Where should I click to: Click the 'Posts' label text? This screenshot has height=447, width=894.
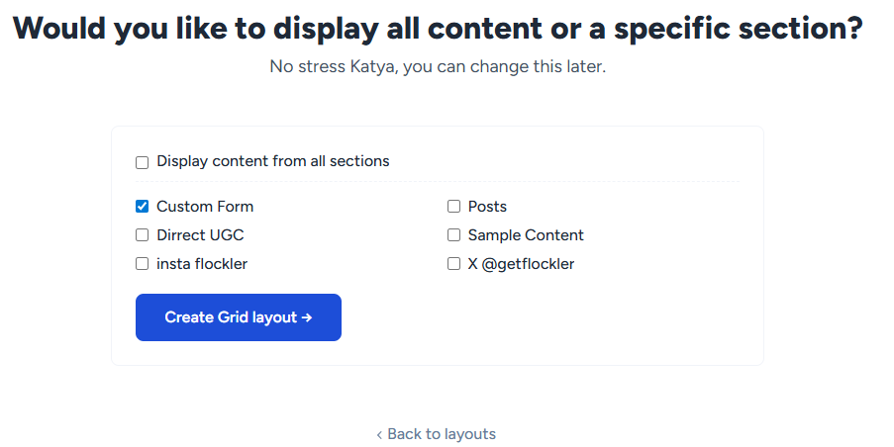click(487, 207)
